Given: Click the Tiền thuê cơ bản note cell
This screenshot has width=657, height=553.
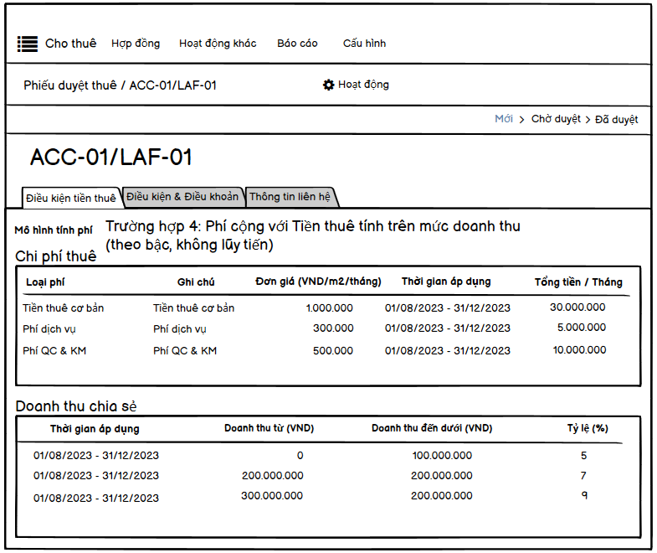Looking at the screenshot, I should 193,308.
